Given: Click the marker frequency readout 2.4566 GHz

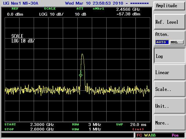Looking at the screenshot, I should (128, 9).
